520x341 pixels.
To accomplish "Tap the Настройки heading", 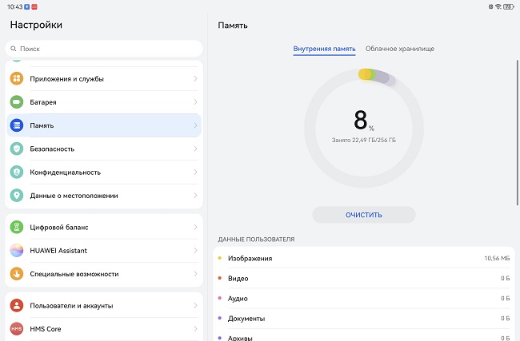I will pos(36,25).
